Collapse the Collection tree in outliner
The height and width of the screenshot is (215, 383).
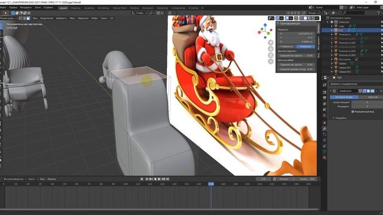point(328,22)
